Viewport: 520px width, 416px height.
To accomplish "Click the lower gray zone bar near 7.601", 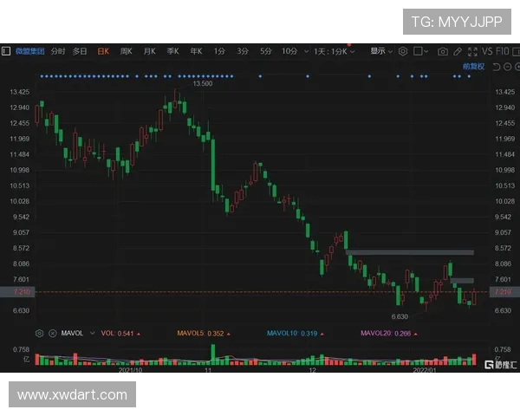I will click(462, 281).
